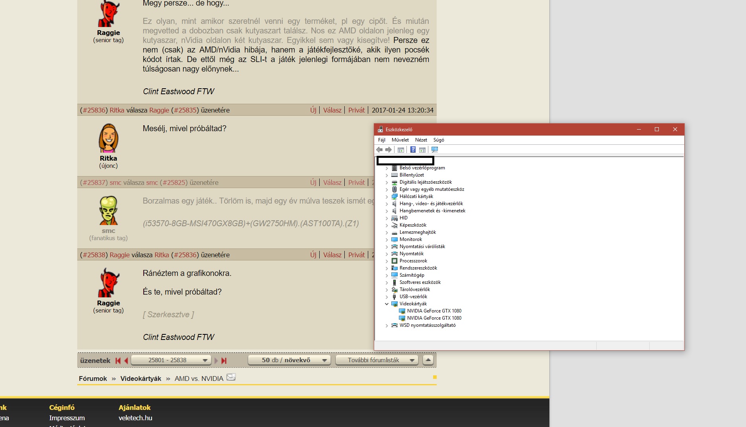Select the WSD nyomtatásszolgáltató item
This screenshot has height=427, width=746.
click(428, 325)
